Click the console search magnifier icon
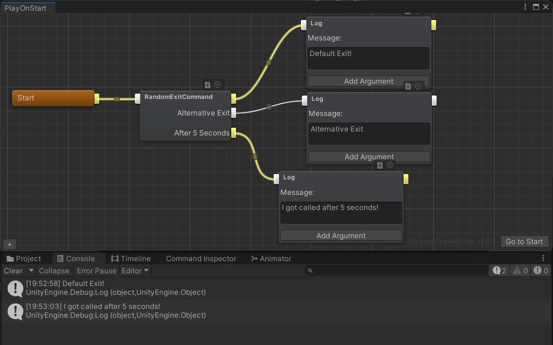 (311, 271)
